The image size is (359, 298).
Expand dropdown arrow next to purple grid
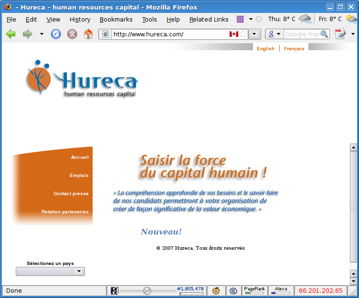coord(251,19)
